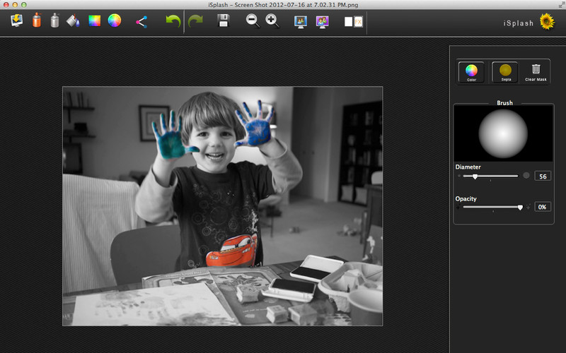Select Sepia mode in the side panel
Screen dimensions: 566x353
point(505,73)
